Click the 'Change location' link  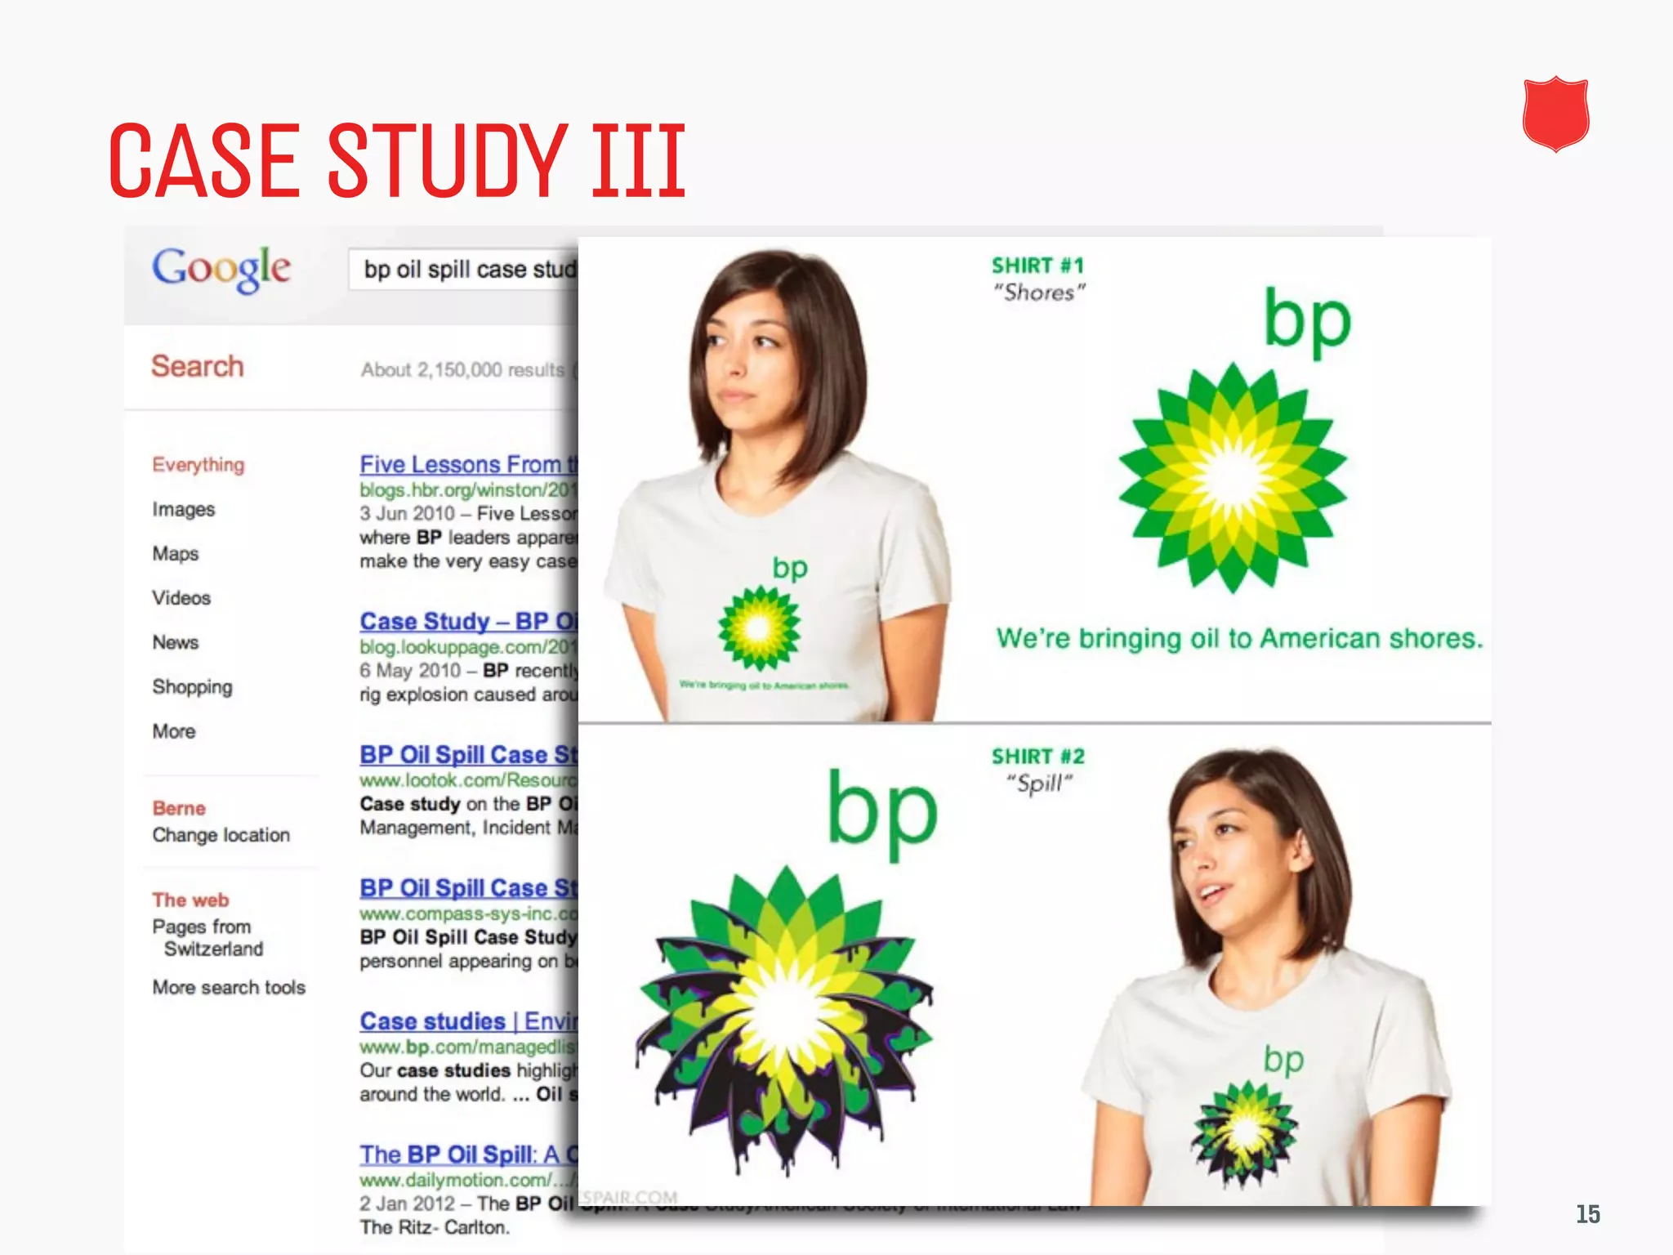point(221,835)
